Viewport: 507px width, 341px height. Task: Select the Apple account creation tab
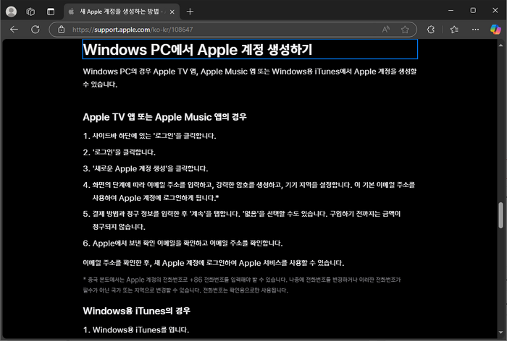(122, 12)
